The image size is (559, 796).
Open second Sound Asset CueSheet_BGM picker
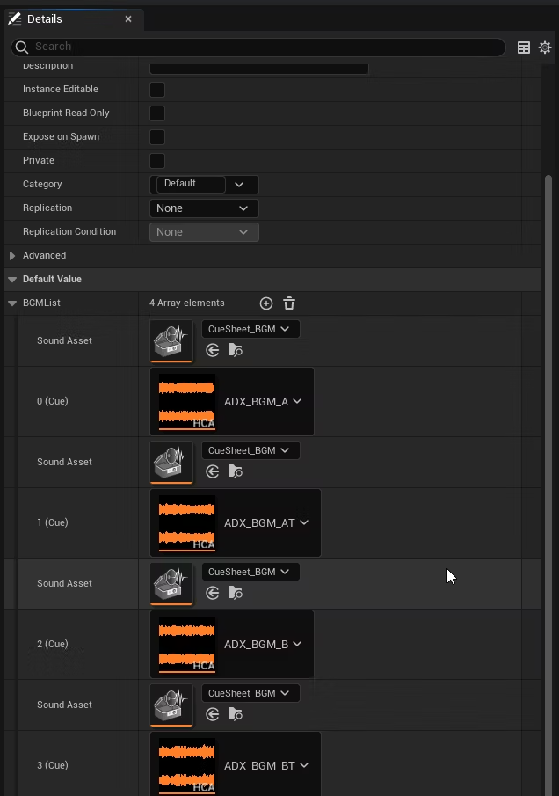pyautogui.click(x=250, y=450)
